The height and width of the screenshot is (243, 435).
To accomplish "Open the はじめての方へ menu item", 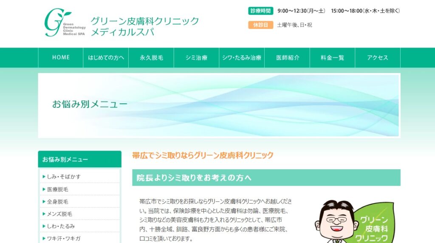I will coord(106,58).
